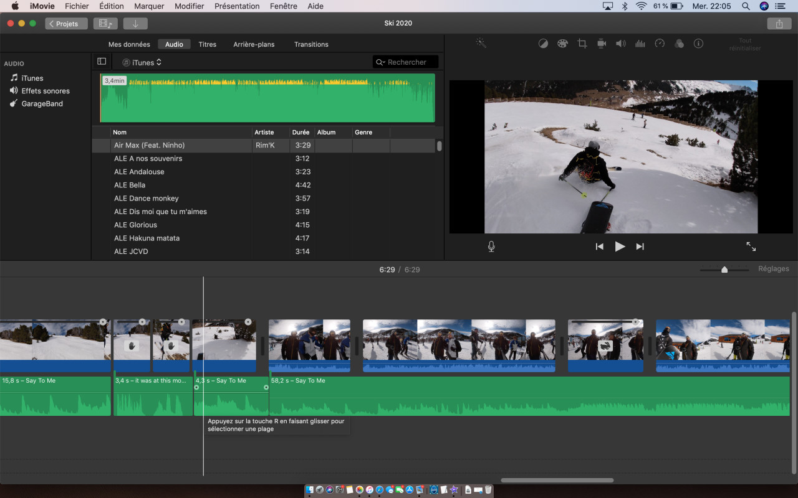Click the song list vertical scrollbar

439,146
